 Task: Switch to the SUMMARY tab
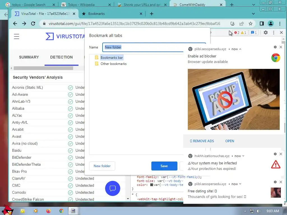(x=29, y=57)
